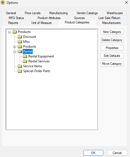Click the Service Items folder icon
The height and width of the screenshot is (157, 130).
pyautogui.click(x=20, y=66)
